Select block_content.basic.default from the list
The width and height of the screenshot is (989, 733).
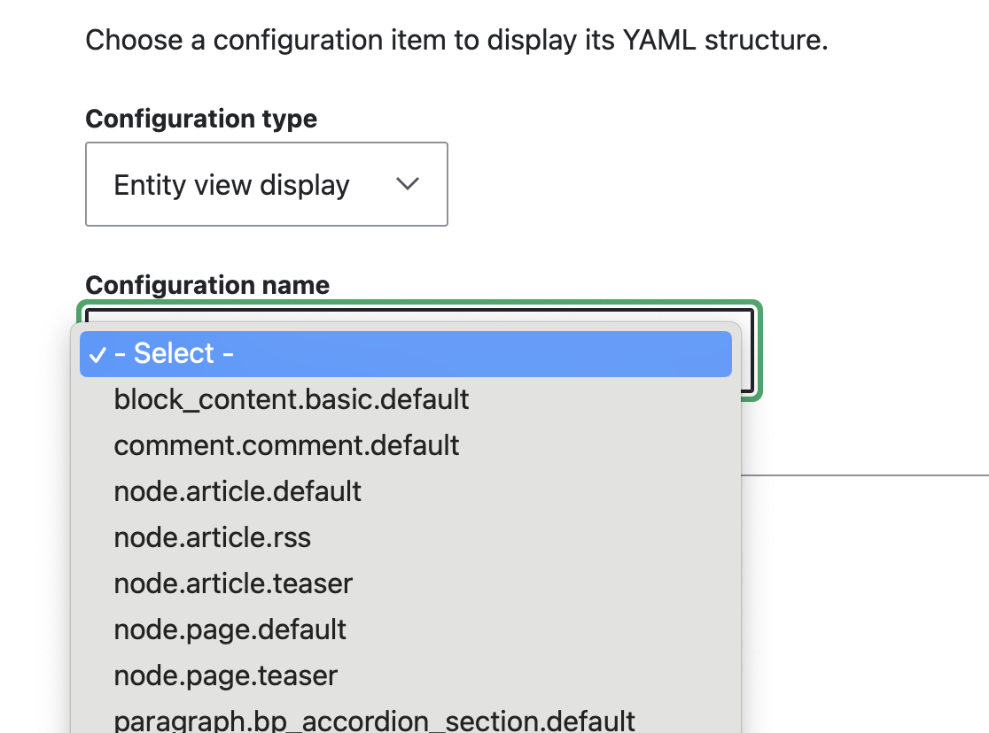point(291,399)
